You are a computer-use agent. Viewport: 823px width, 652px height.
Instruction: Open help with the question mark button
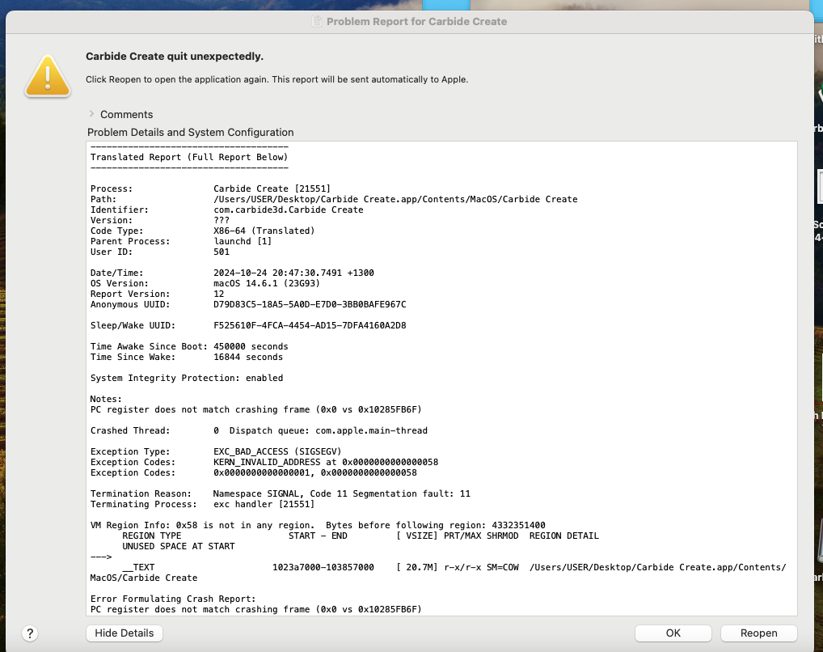pos(30,633)
